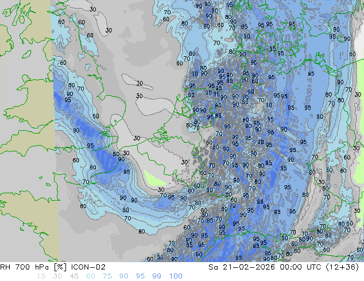Image resolution: width=364 pixels, height=281 pixels.
Task: Click the light-blue "60" in the legend row
Action: tap(91, 276)
